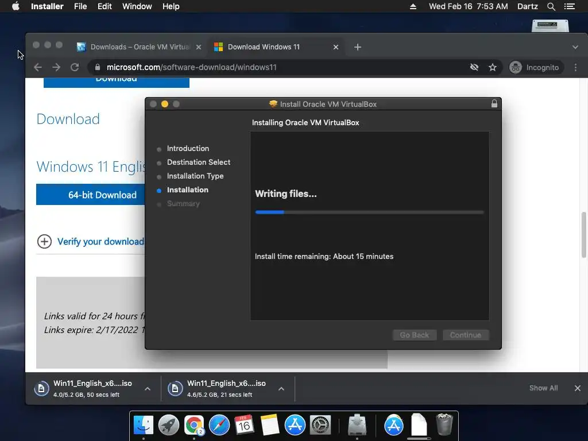
Task: Open the Apple menu
Action: (x=16, y=6)
